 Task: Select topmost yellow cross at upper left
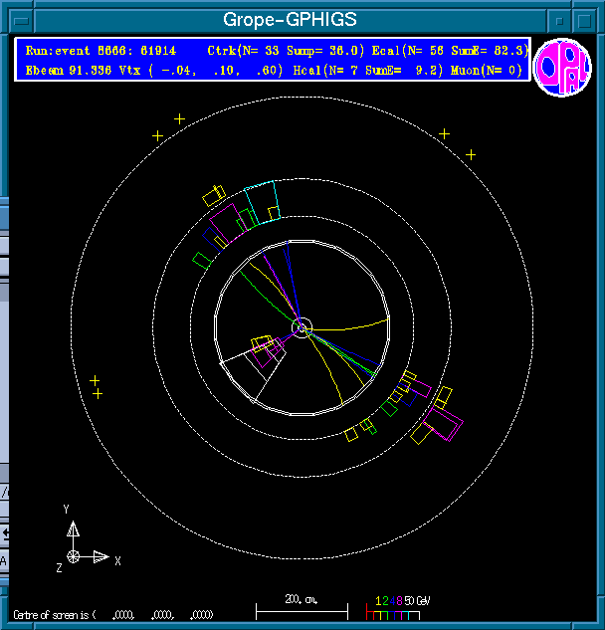[x=179, y=118]
